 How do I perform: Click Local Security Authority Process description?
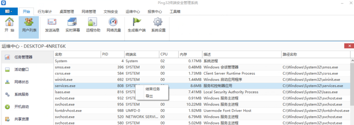tap(231, 92)
